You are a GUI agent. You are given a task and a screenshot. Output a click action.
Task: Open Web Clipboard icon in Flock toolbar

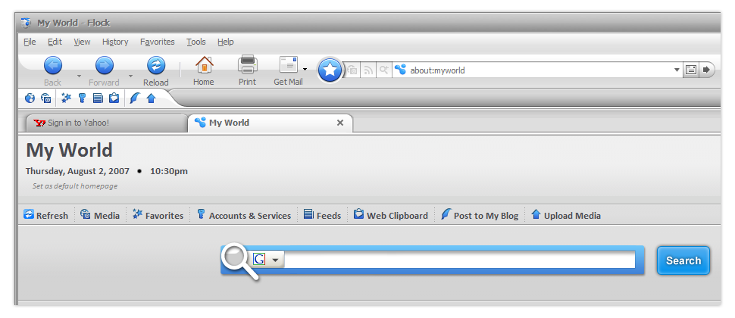(114, 98)
